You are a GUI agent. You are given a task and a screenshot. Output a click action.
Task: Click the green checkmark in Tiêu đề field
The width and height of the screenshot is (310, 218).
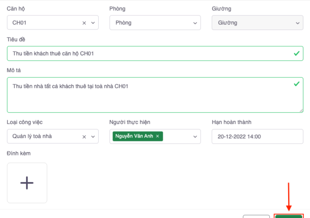[x=296, y=53]
